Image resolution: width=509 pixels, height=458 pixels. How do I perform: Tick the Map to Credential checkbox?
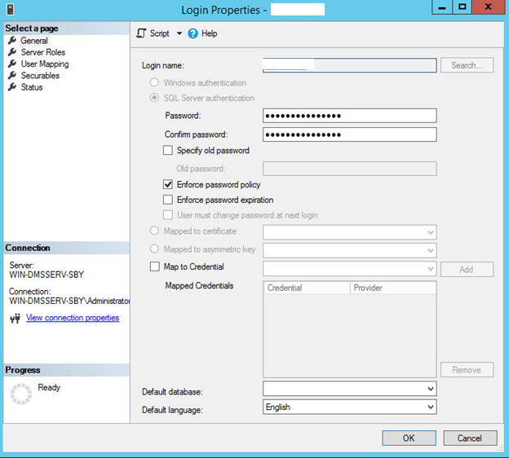click(x=155, y=266)
